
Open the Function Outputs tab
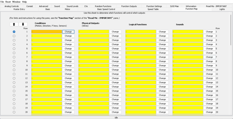[129, 6]
